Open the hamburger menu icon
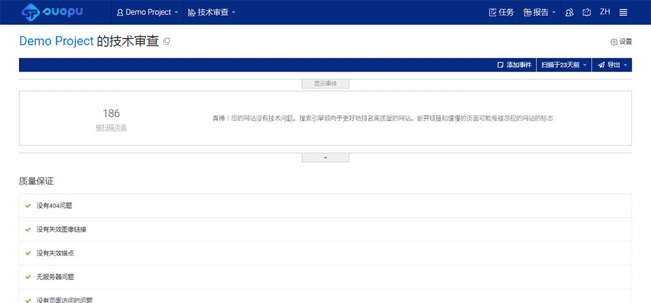This screenshot has width=651, height=303. pyautogui.click(x=623, y=12)
